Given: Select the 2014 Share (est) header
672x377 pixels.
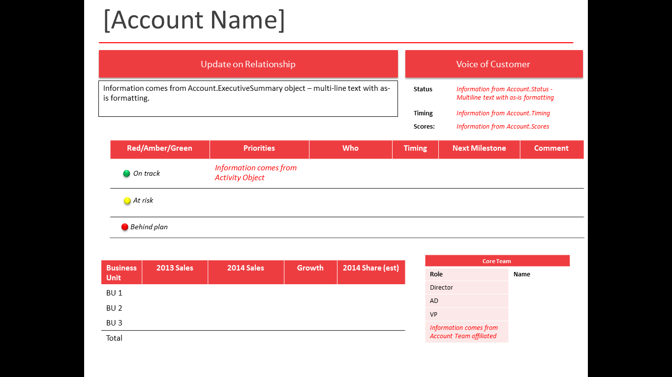Looking at the screenshot, I should [x=371, y=268].
